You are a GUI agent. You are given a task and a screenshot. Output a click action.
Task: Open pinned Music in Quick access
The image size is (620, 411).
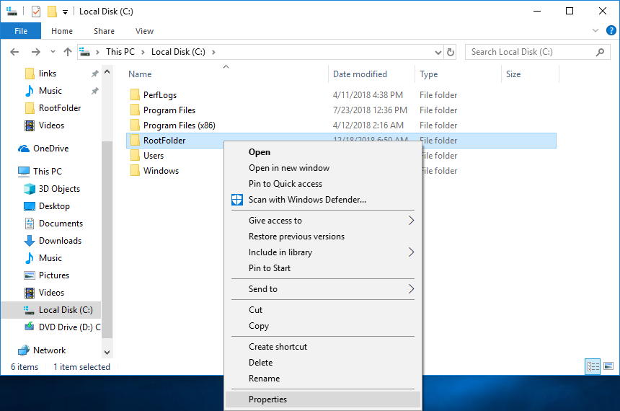tap(50, 91)
